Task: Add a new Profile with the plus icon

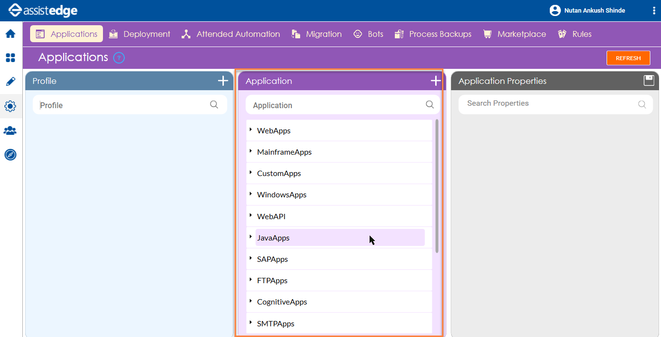Action: pos(223,80)
